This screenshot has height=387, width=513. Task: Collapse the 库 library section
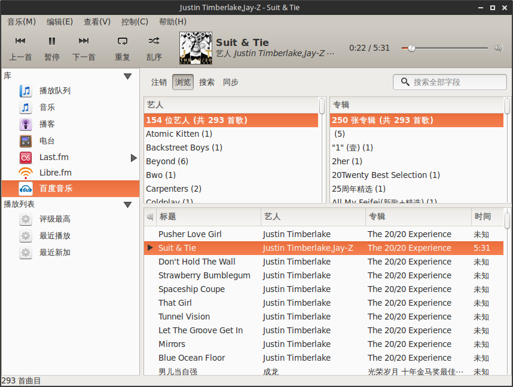tap(127, 76)
